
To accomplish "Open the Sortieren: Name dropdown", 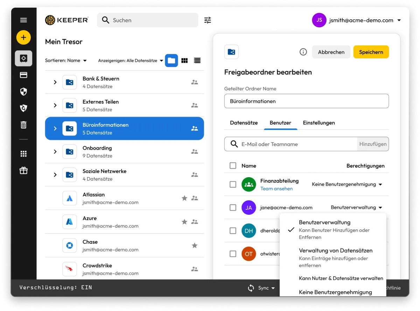I will point(66,61).
